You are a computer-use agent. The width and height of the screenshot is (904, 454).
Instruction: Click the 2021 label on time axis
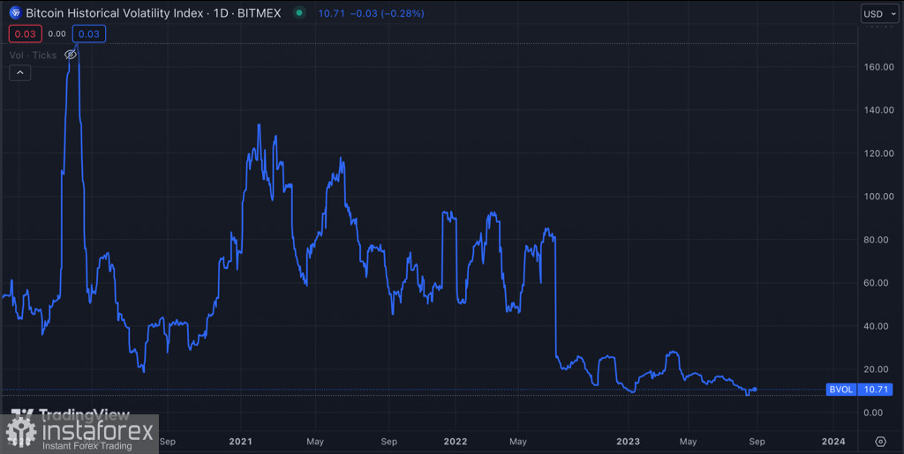coord(240,442)
